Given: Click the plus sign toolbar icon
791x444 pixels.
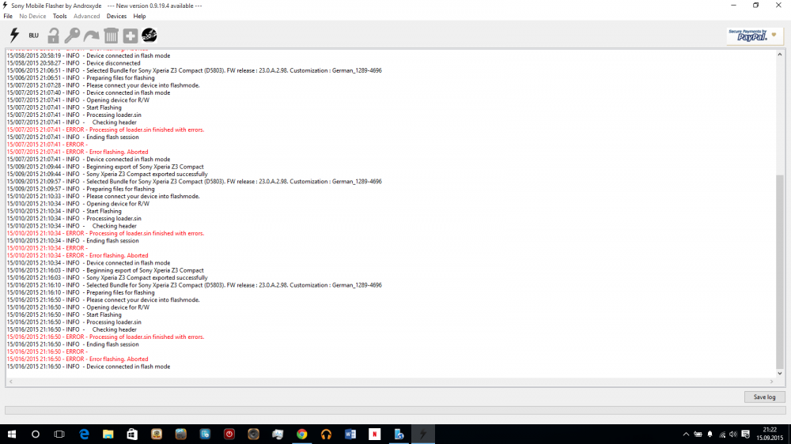Looking at the screenshot, I should 131,36.
